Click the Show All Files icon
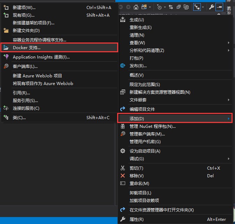Image resolution: width=235 pixels, height=224 pixels. 186,7
